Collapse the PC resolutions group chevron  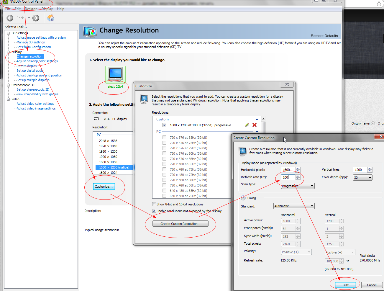(257, 132)
